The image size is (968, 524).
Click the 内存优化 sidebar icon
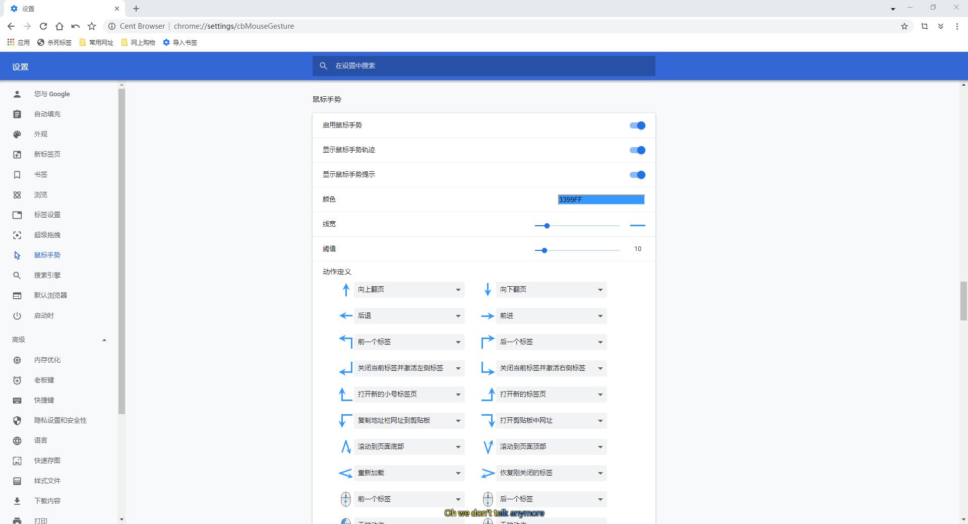[x=17, y=360]
